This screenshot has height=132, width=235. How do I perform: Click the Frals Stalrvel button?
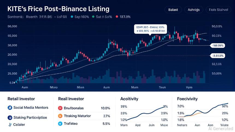pyautogui.click(x=218, y=10)
